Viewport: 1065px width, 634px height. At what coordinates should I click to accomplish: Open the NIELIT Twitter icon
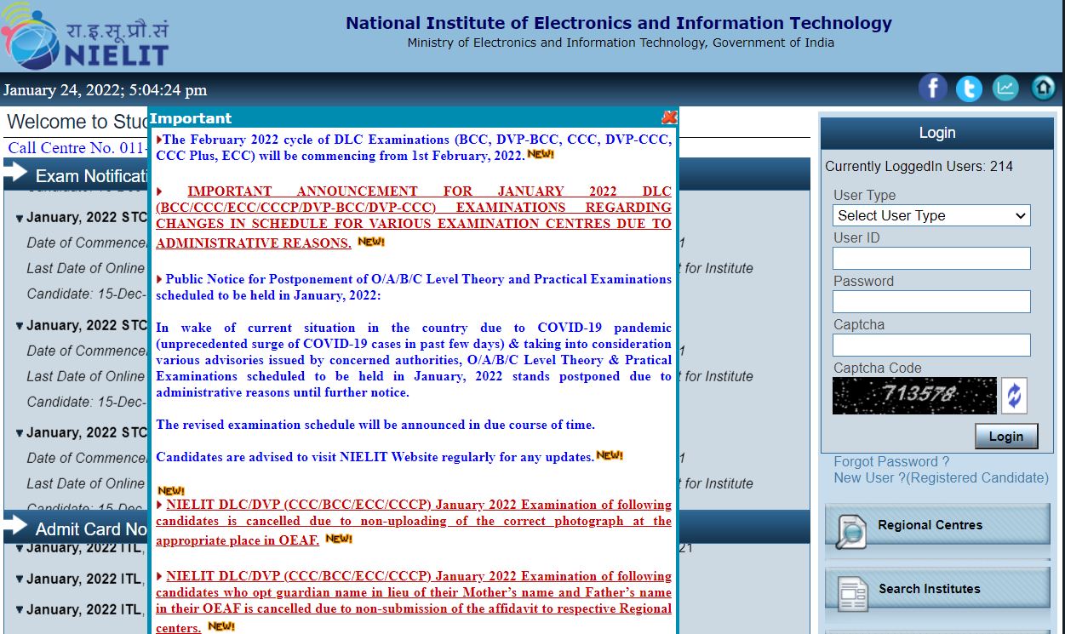(969, 88)
